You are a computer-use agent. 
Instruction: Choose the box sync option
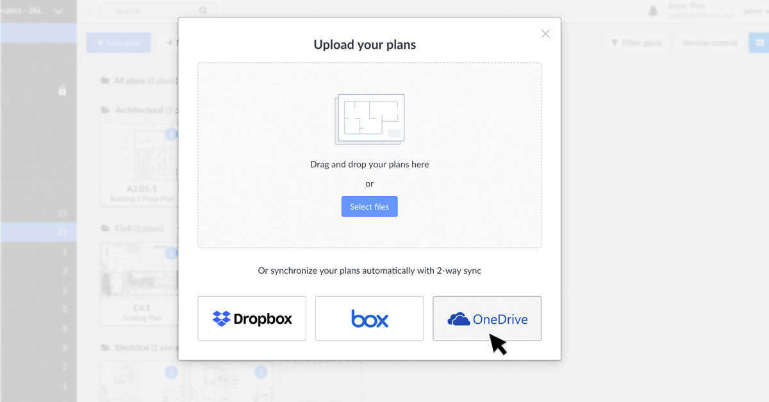coord(370,319)
